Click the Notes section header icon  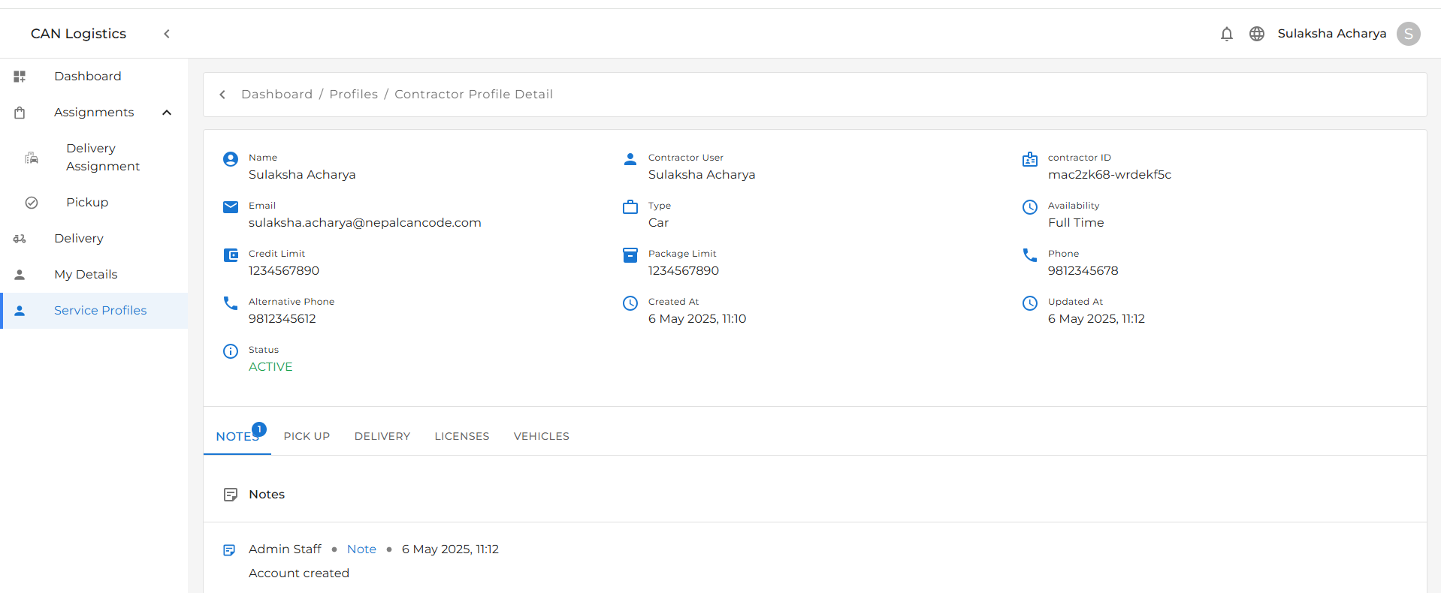point(231,495)
